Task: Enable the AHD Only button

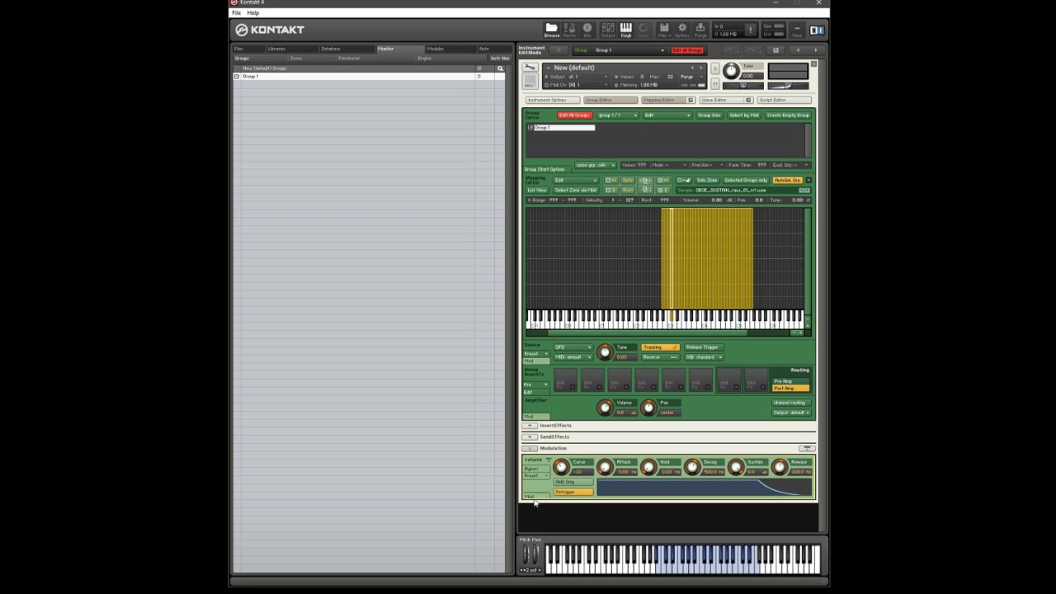Action: tap(573, 482)
